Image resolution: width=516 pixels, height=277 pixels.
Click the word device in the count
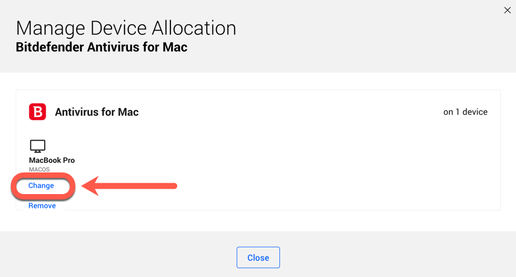click(475, 112)
